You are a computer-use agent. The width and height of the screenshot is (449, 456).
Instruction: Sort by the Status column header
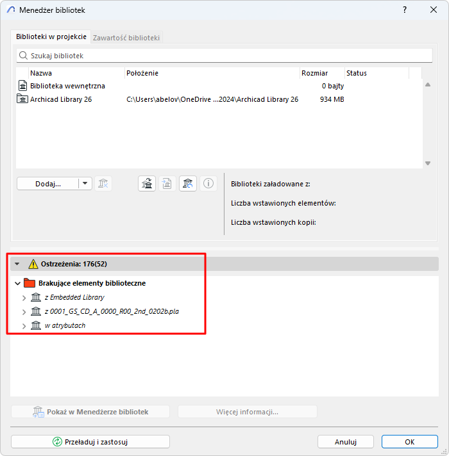pyautogui.click(x=377, y=73)
